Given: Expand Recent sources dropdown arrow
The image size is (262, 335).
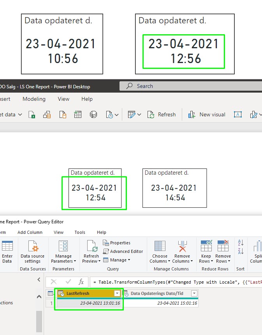Looking at the screenshot, I should (x=117, y=115).
